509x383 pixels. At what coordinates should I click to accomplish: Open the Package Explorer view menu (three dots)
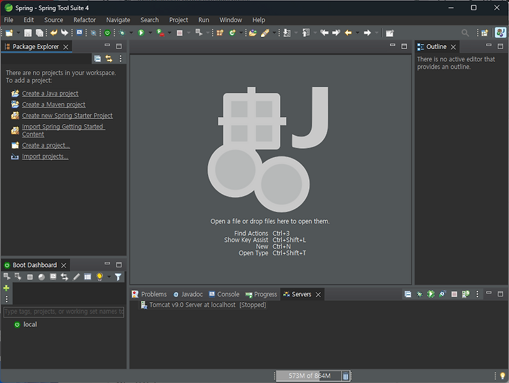tap(120, 59)
